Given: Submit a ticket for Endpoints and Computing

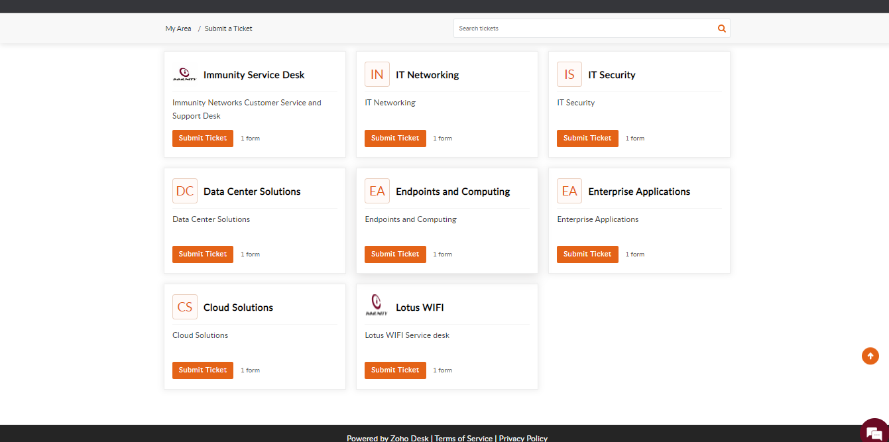Looking at the screenshot, I should pyautogui.click(x=395, y=254).
